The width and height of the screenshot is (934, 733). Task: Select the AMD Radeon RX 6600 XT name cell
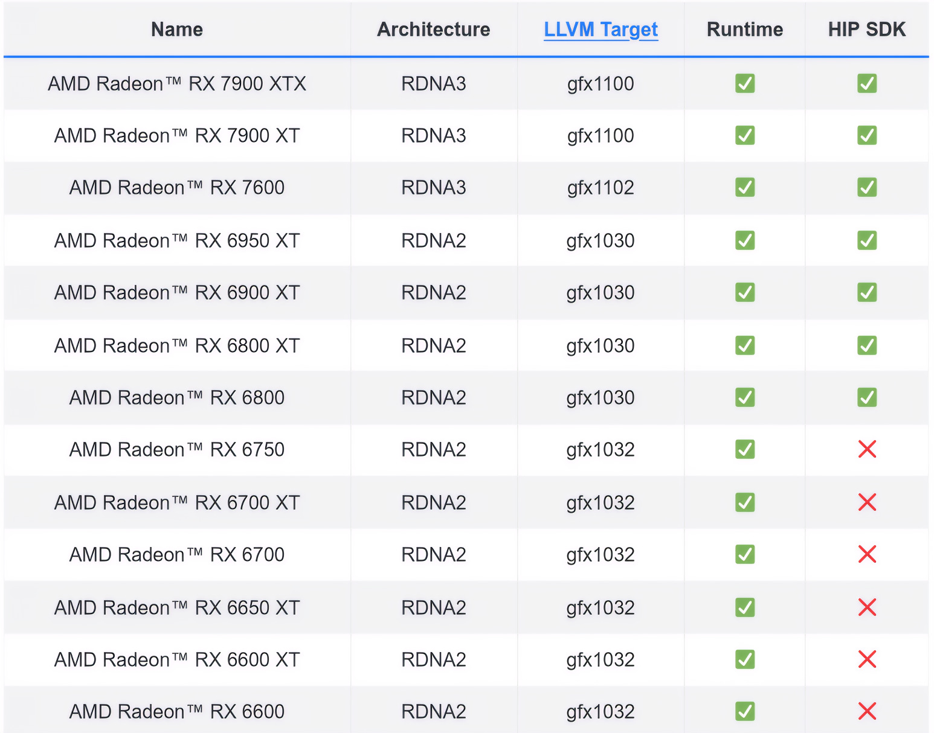click(177, 659)
